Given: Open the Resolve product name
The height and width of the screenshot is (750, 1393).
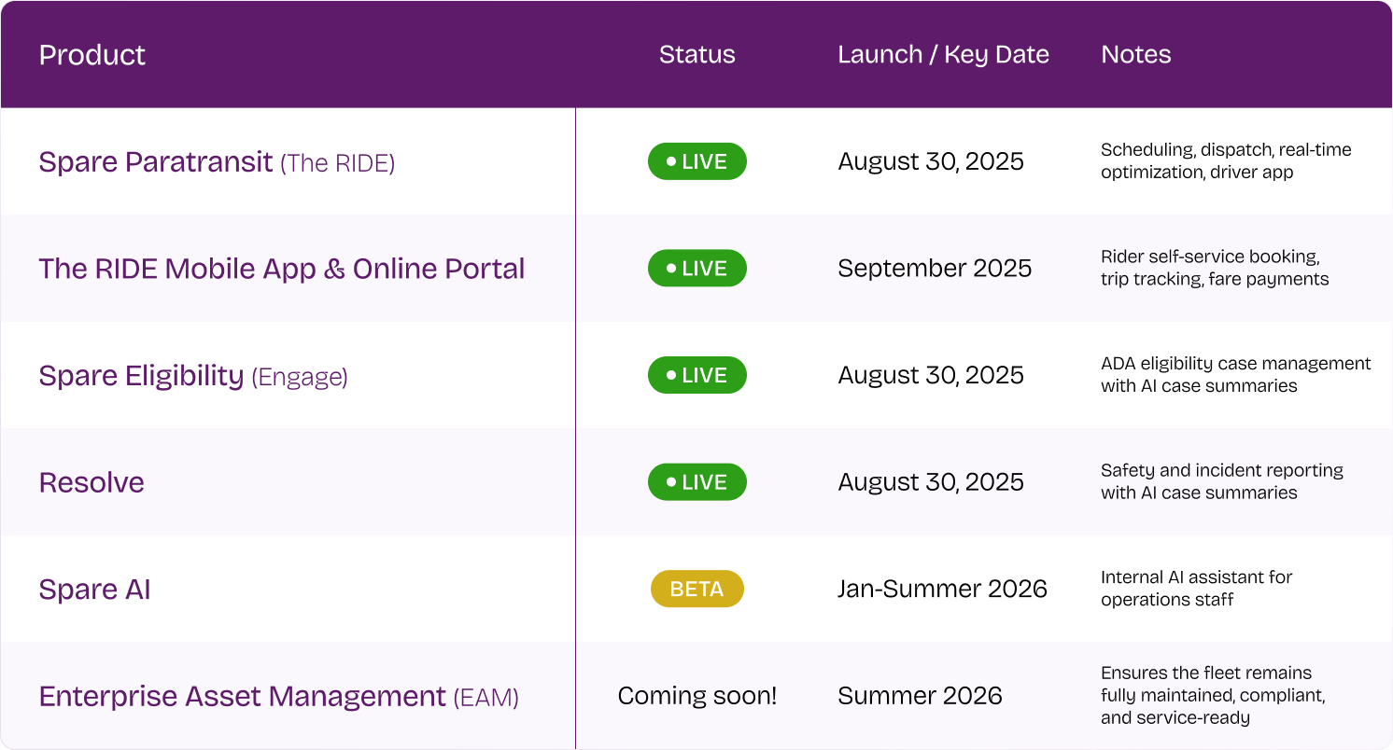Looking at the screenshot, I should (91, 482).
